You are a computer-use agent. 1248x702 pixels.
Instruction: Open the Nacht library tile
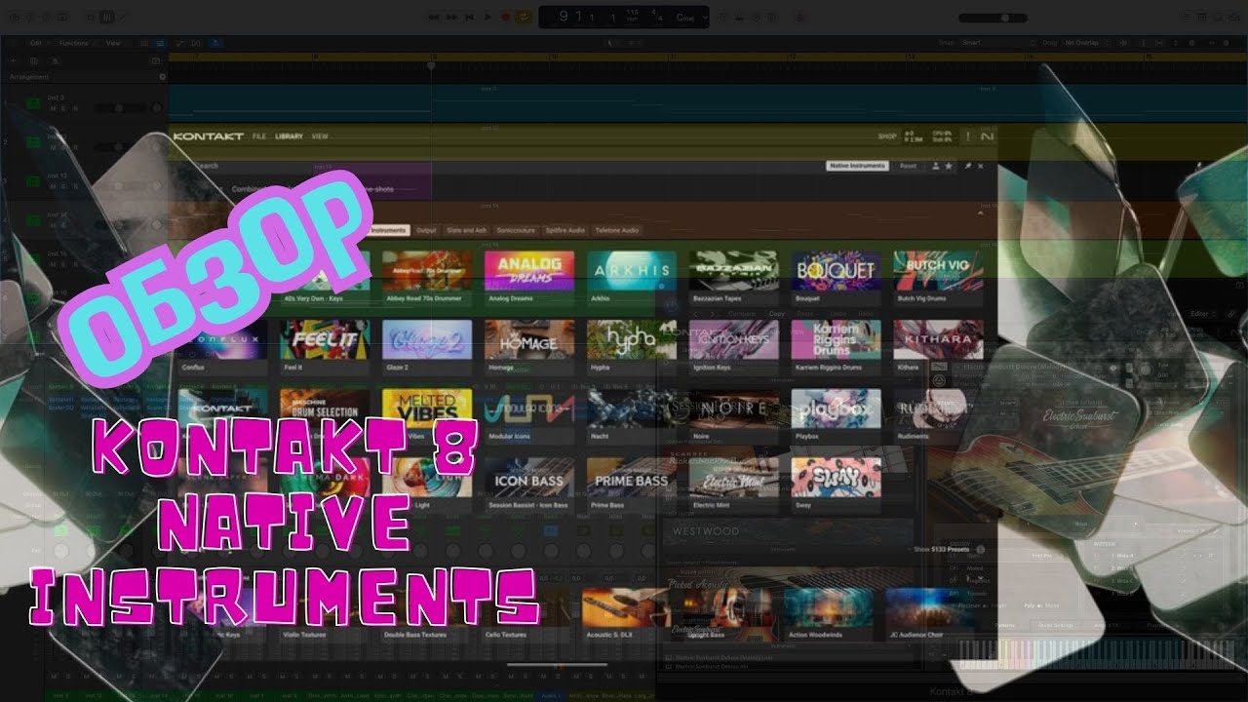coord(632,416)
